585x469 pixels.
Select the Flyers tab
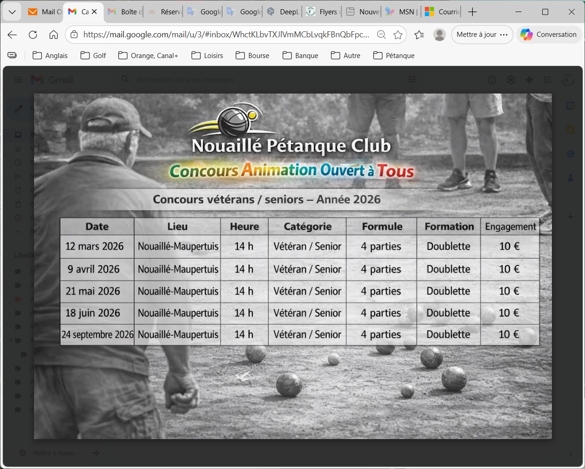(323, 12)
